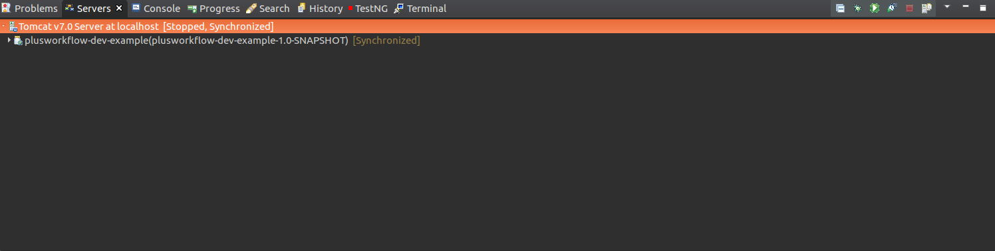Stop the server with the red square
The height and width of the screenshot is (251, 995).
click(x=909, y=8)
